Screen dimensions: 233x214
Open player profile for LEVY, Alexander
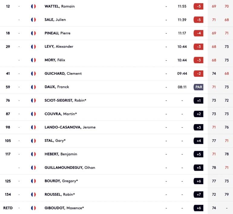(59, 47)
